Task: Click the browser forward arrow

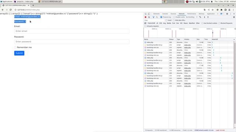Action: pos(7,10)
